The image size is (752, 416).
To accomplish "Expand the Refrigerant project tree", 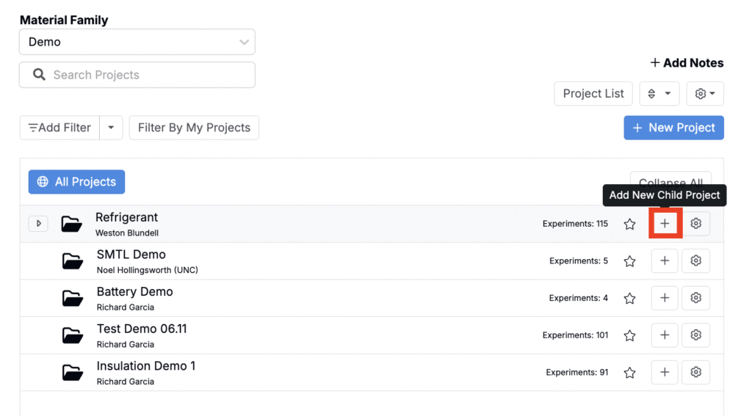I will click(38, 223).
